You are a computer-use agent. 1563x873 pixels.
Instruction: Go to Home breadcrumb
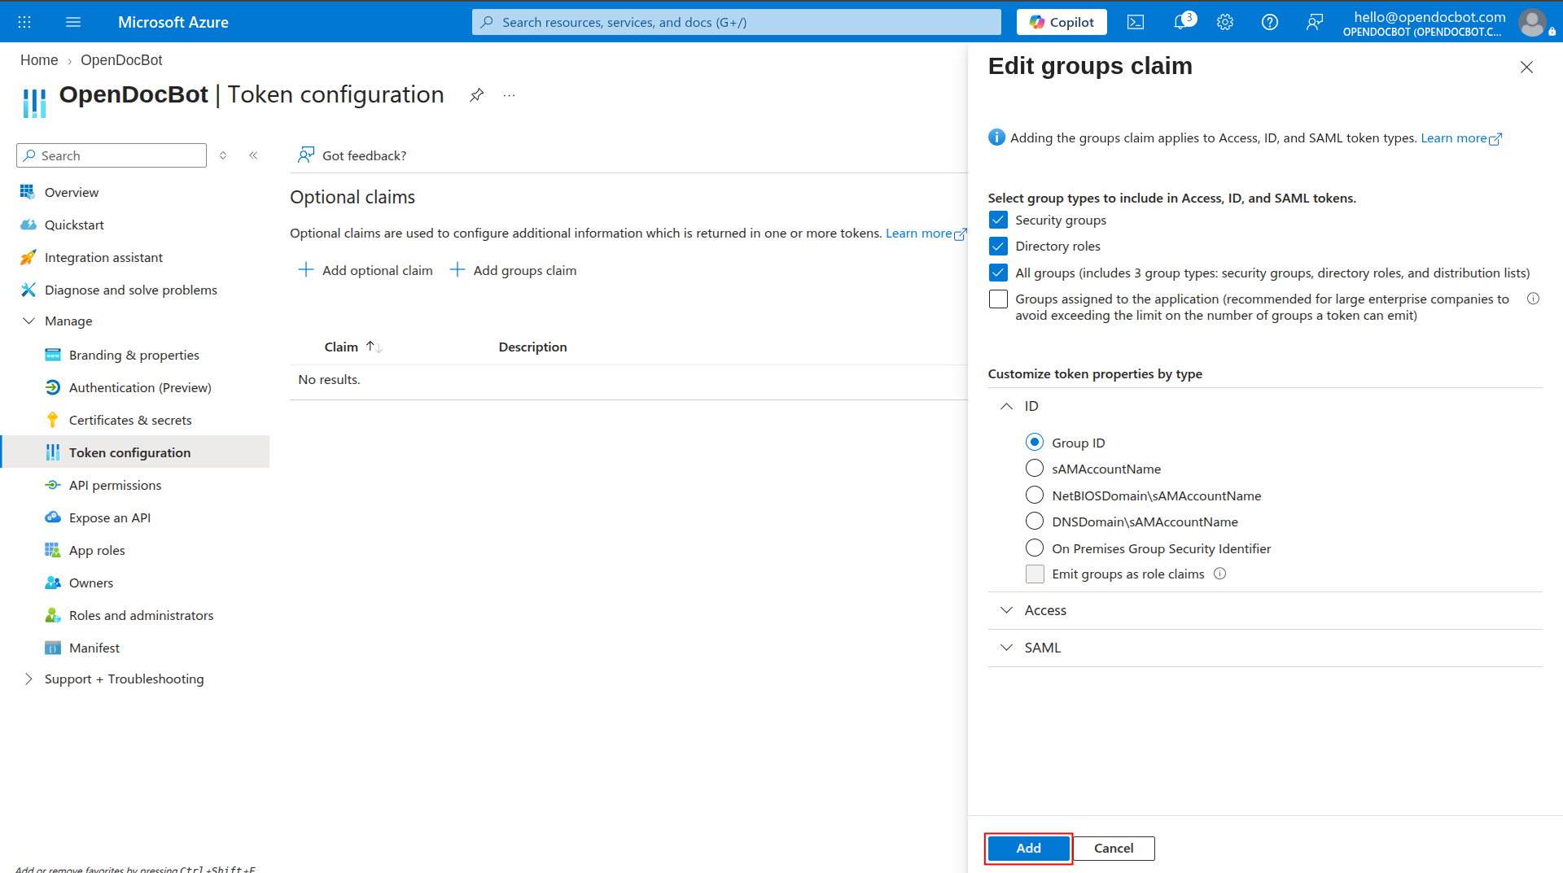coord(39,60)
